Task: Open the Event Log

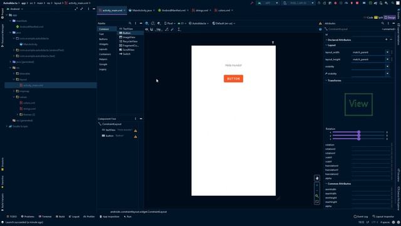Action: pyautogui.click(x=361, y=217)
